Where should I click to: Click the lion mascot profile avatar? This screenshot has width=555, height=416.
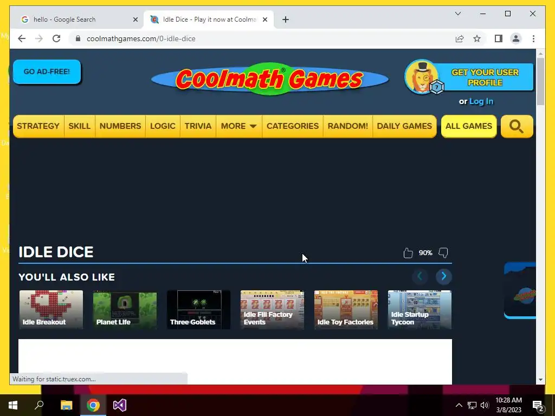coord(422,77)
